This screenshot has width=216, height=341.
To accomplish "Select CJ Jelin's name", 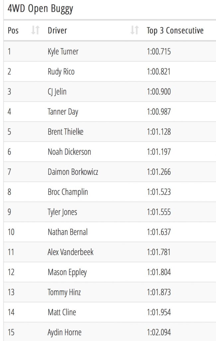I will coord(57,92).
